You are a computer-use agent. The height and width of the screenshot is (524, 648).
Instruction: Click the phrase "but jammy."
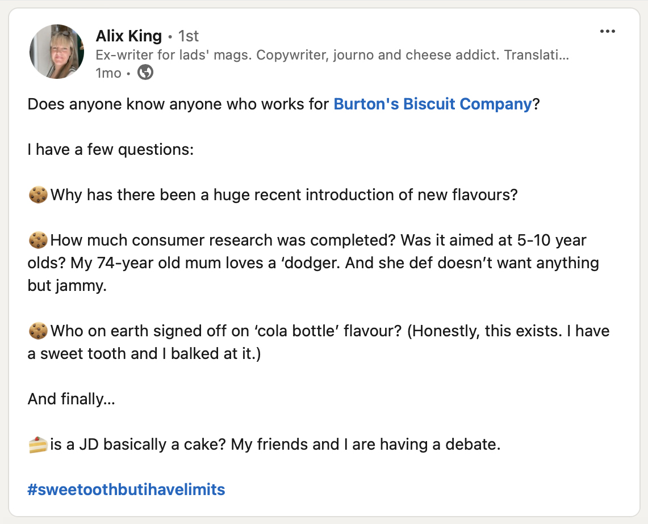(67, 286)
